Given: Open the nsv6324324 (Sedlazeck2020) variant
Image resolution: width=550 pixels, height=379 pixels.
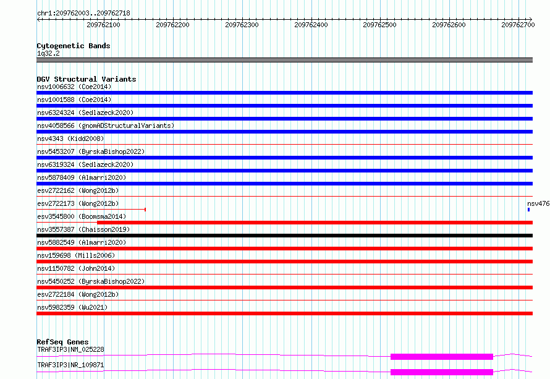Looking at the screenshot, I should (x=85, y=113).
